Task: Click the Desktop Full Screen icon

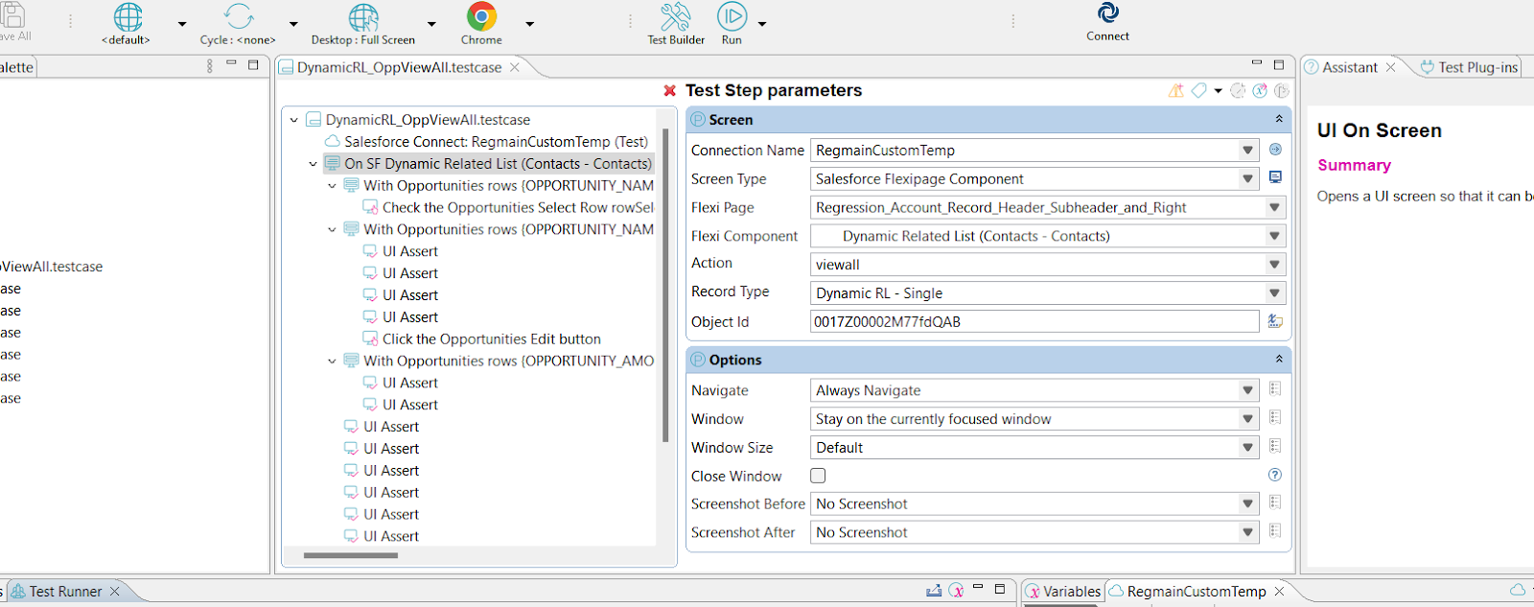Action: (363, 18)
